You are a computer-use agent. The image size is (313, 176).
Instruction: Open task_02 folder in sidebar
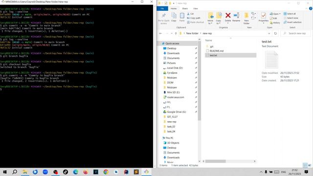(171, 127)
